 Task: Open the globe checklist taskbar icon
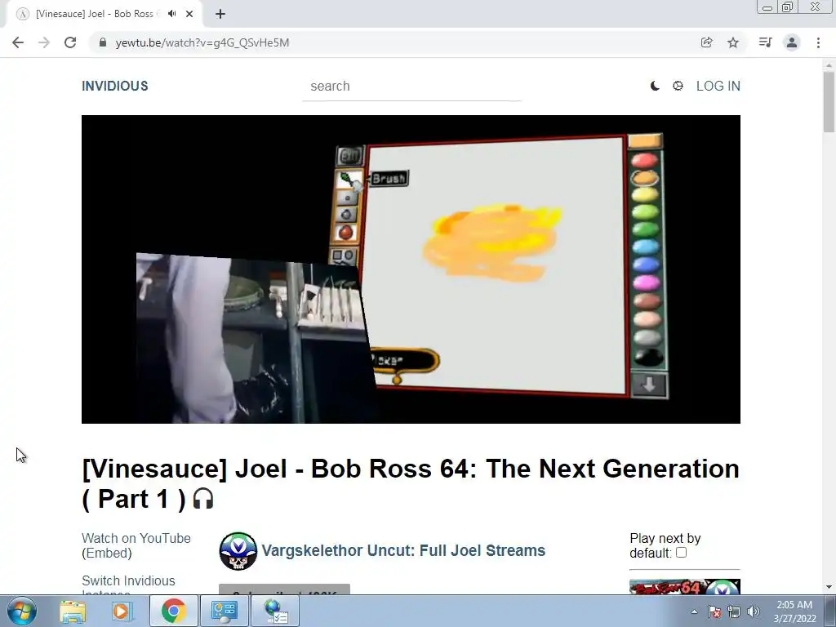(x=275, y=611)
